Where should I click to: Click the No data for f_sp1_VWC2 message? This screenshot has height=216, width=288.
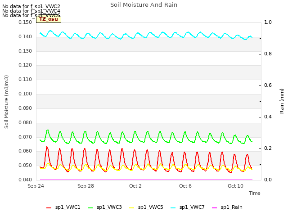tap(31, 6)
